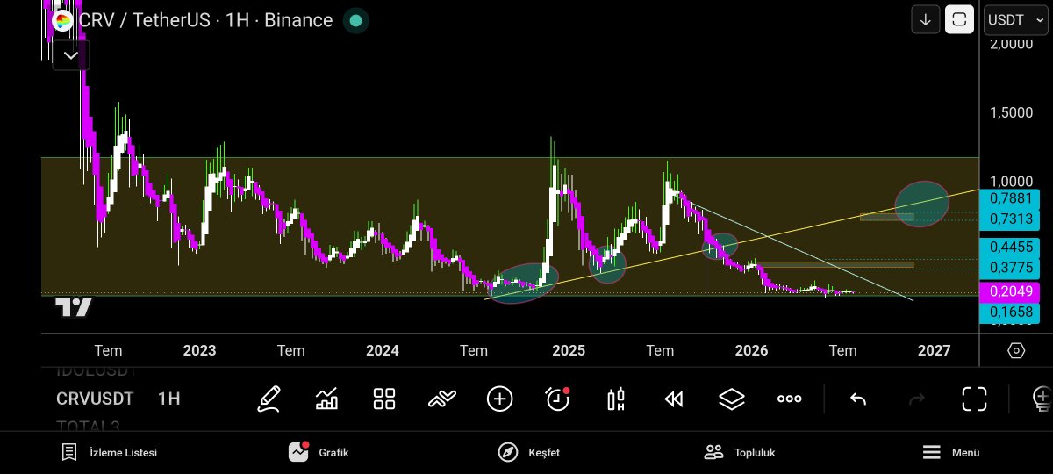Go to the Topluluk tab

[x=740, y=453]
